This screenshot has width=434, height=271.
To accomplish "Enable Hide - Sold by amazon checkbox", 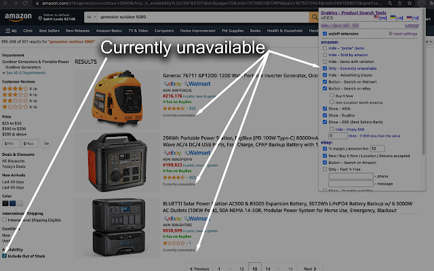I will [325, 55].
